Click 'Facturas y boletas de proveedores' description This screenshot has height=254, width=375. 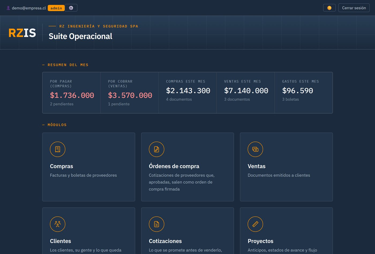(83, 175)
